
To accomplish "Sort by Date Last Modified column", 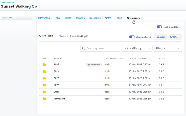I will [139, 58].
